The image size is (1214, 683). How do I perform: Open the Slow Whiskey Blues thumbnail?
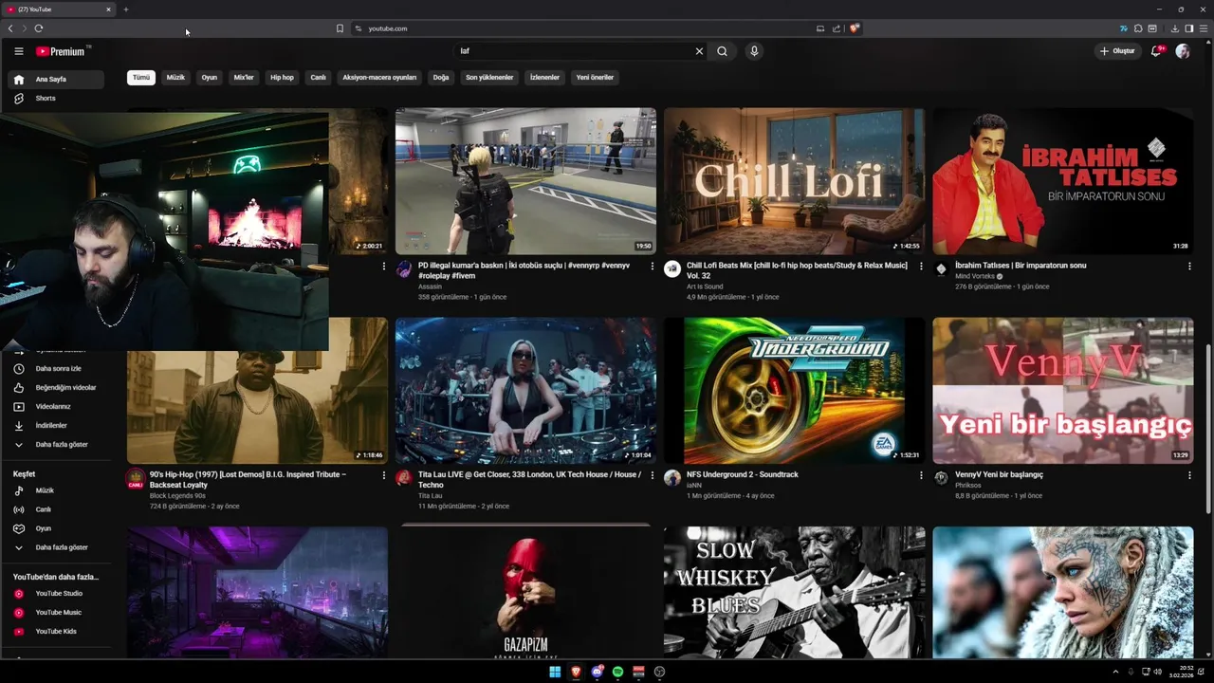pyautogui.click(x=794, y=593)
